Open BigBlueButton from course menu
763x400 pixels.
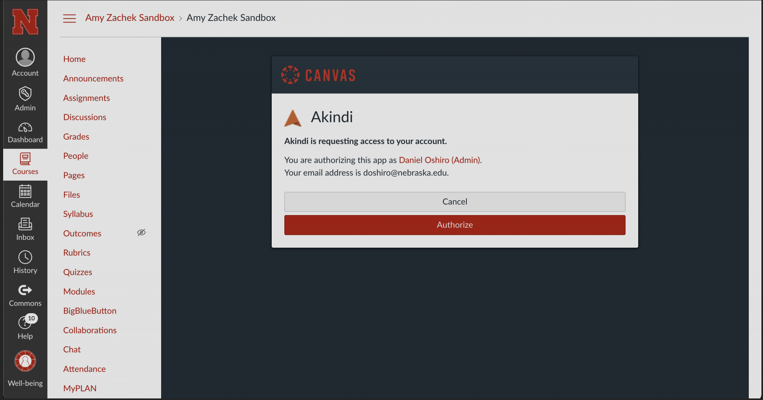point(90,311)
